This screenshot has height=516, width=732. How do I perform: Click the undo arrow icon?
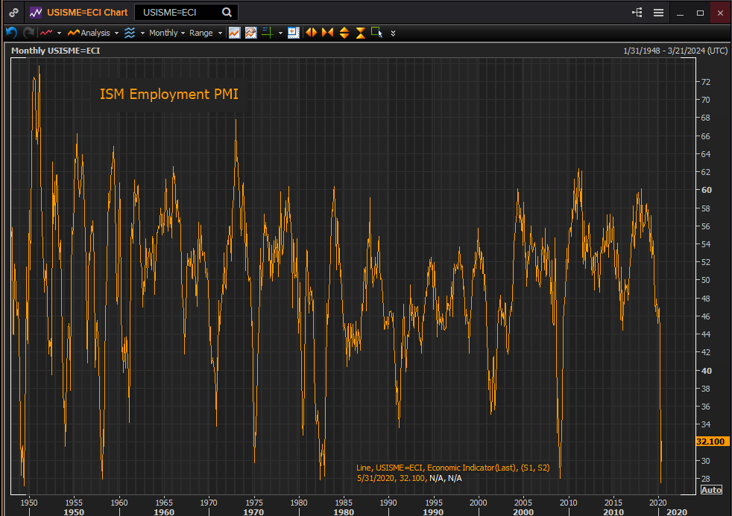[12, 33]
